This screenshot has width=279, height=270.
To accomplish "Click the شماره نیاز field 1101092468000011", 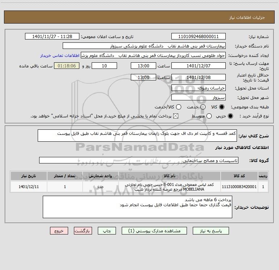I will 199,36.
